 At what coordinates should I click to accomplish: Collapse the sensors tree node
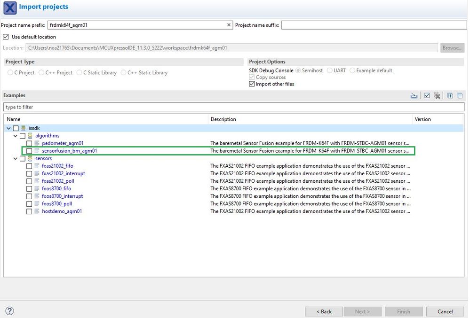click(15, 159)
